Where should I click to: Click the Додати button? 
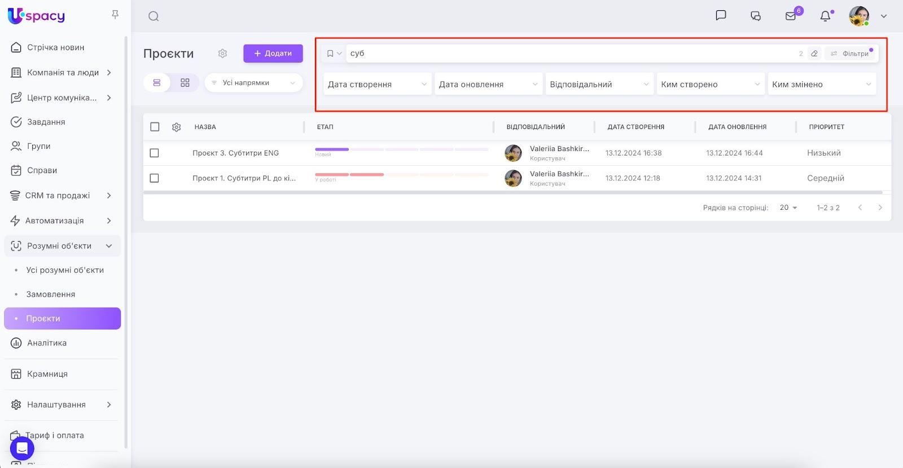(273, 54)
